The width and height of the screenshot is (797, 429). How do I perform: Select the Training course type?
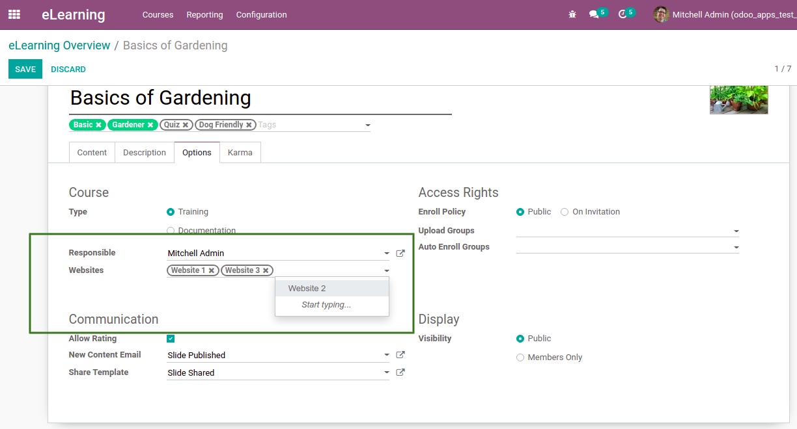click(x=171, y=212)
